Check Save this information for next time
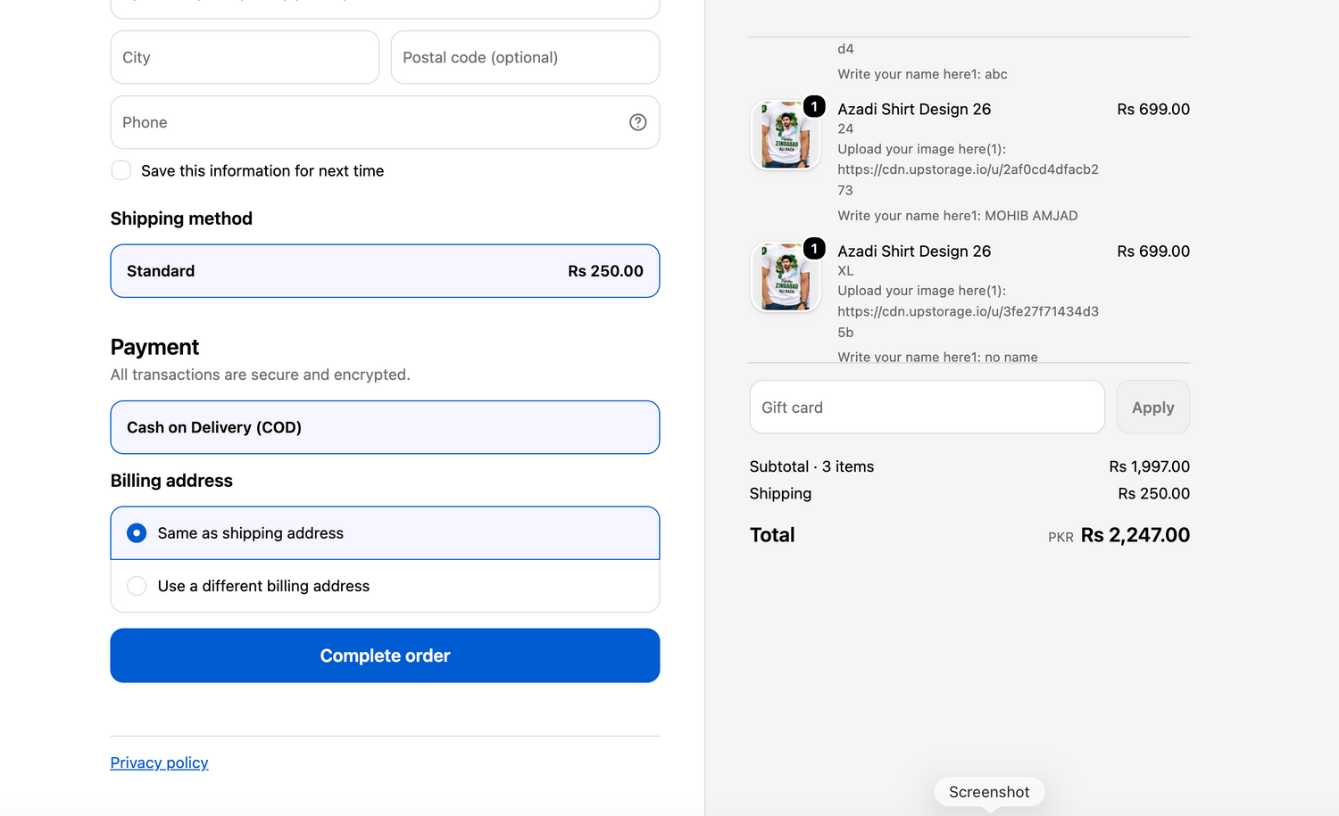Image resolution: width=1339 pixels, height=816 pixels. coord(121,170)
